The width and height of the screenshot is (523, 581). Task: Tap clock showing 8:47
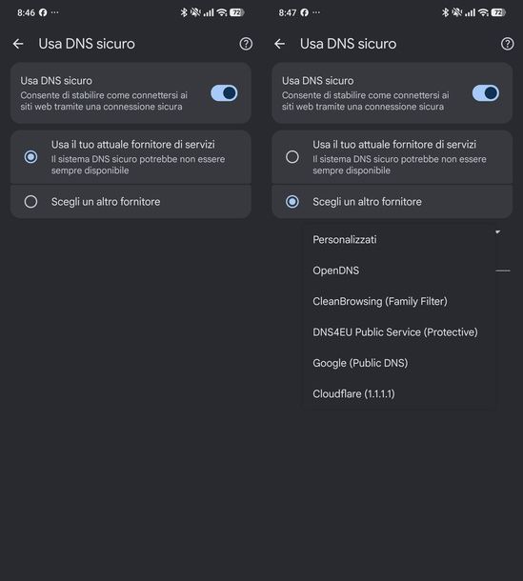pyautogui.click(x=288, y=12)
